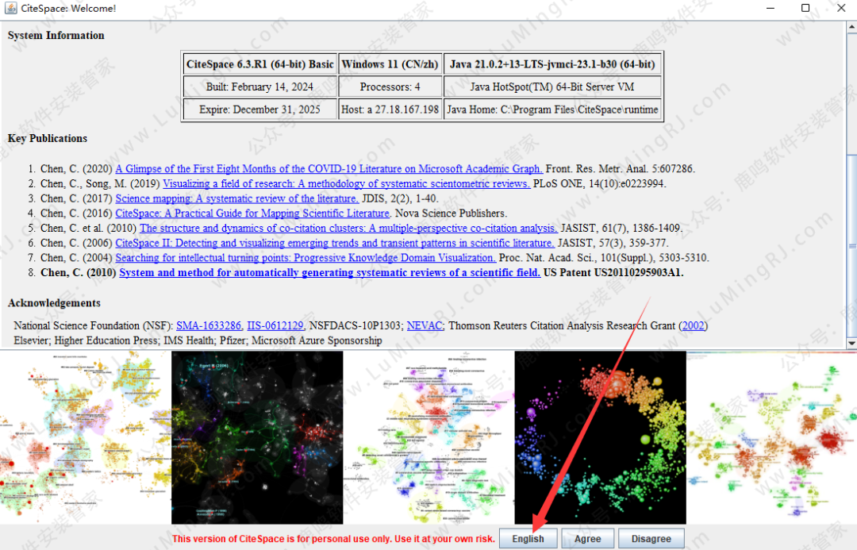Screen dimensions: 857x550
Task: Click the dark background cluster map thumbnail
Action: pyautogui.click(x=257, y=437)
